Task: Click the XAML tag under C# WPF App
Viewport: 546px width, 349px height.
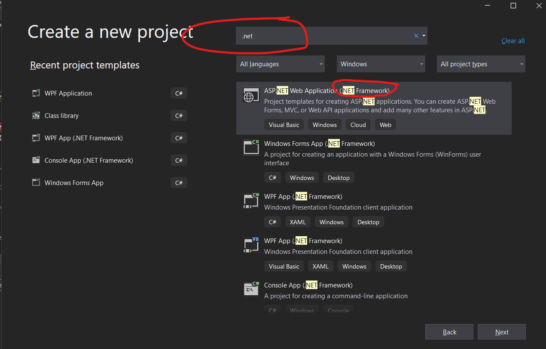Action: (x=298, y=222)
